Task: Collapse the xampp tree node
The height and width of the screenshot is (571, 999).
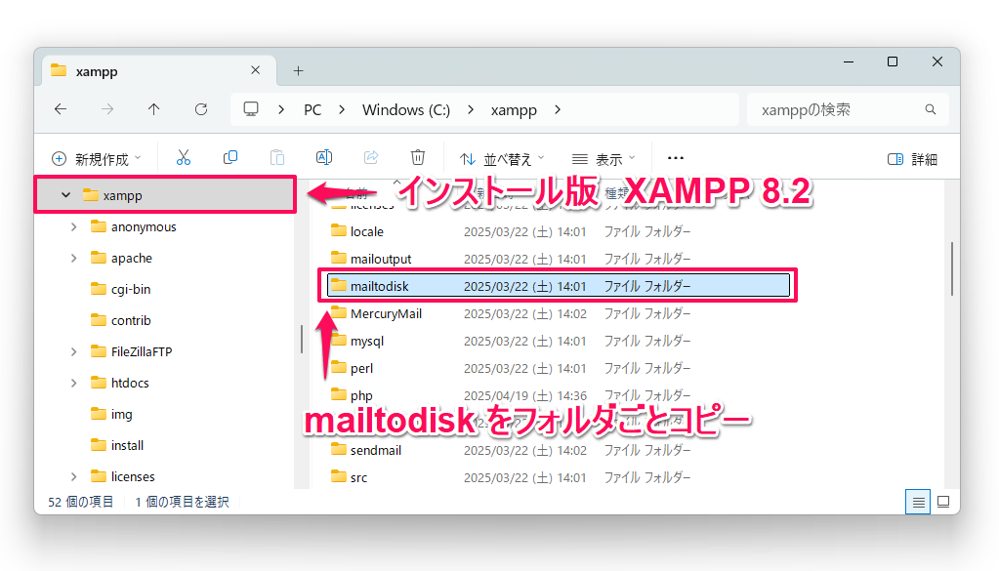Action: 65,195
